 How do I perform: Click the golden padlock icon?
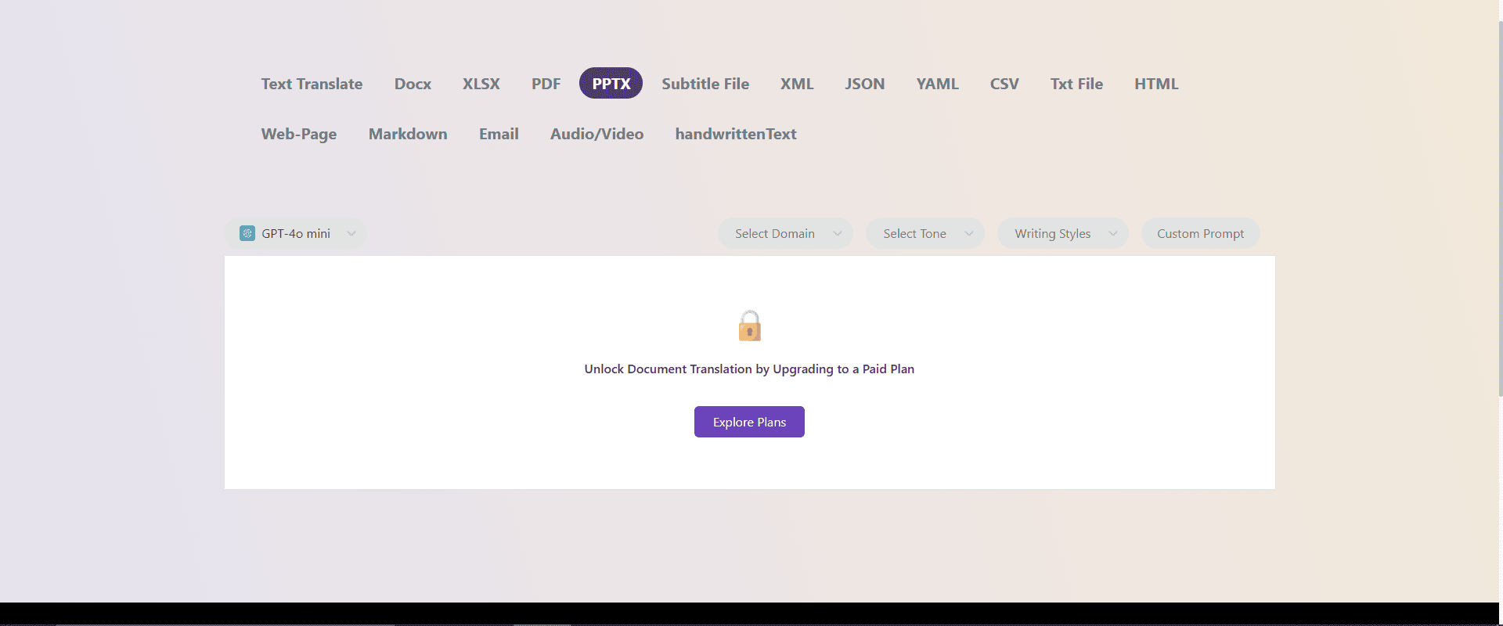749,326
